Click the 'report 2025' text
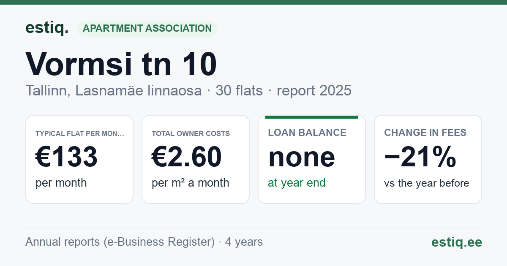Viewport: 507px width, 266px height. click(x=314, y=91)
